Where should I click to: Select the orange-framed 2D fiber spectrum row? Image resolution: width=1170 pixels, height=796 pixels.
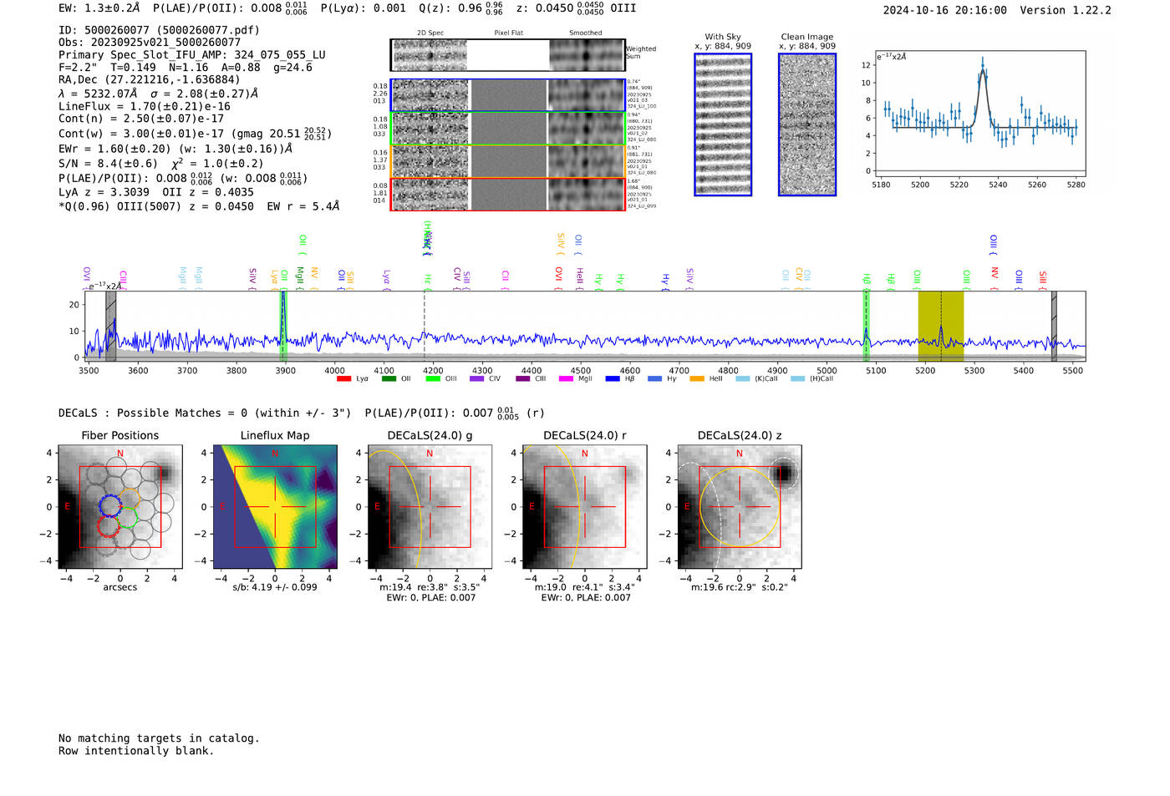coord(507,161)
